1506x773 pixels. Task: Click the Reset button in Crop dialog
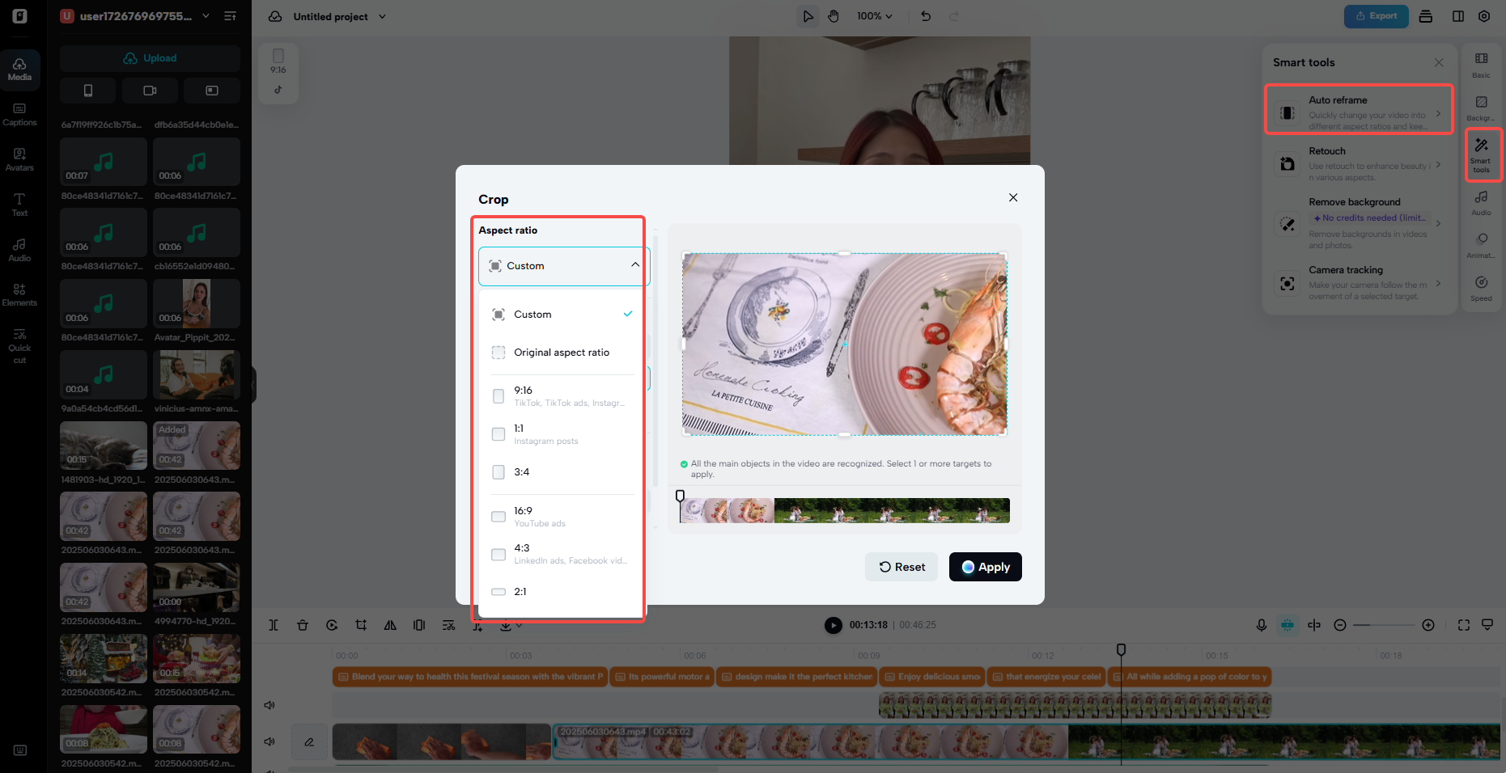[x=901, y=567]
